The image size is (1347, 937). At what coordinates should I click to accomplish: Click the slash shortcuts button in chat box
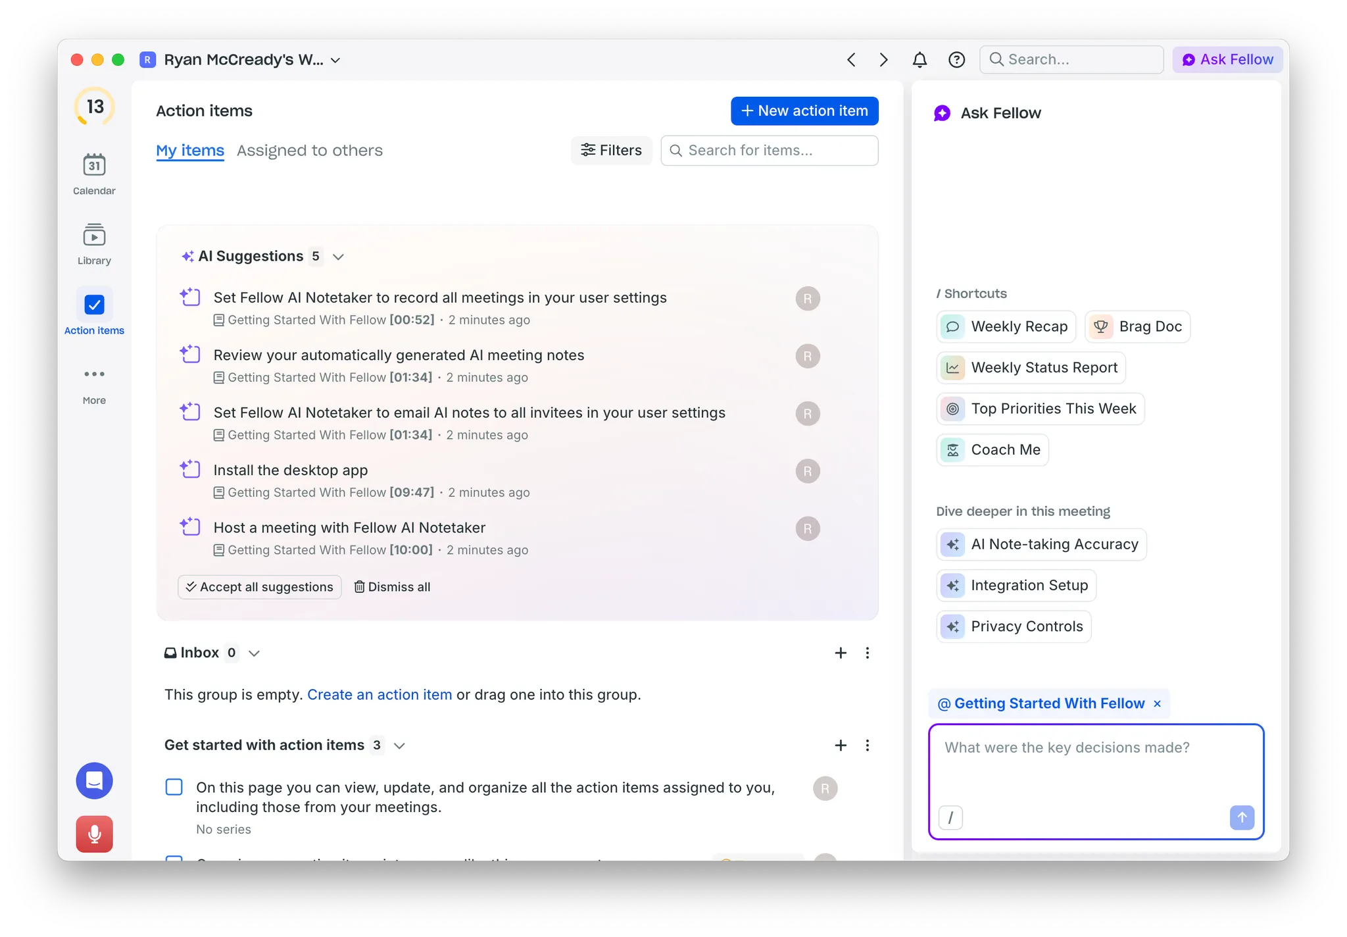pos(950,817)
